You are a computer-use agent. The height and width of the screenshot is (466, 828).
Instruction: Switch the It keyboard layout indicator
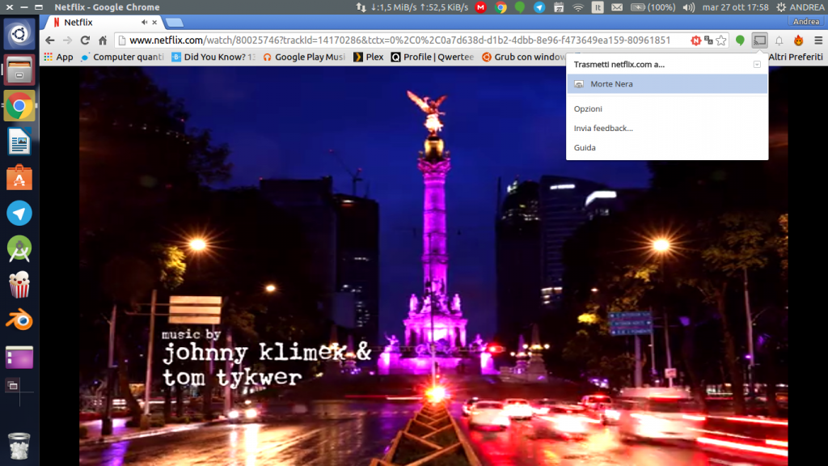pos(598,7)
